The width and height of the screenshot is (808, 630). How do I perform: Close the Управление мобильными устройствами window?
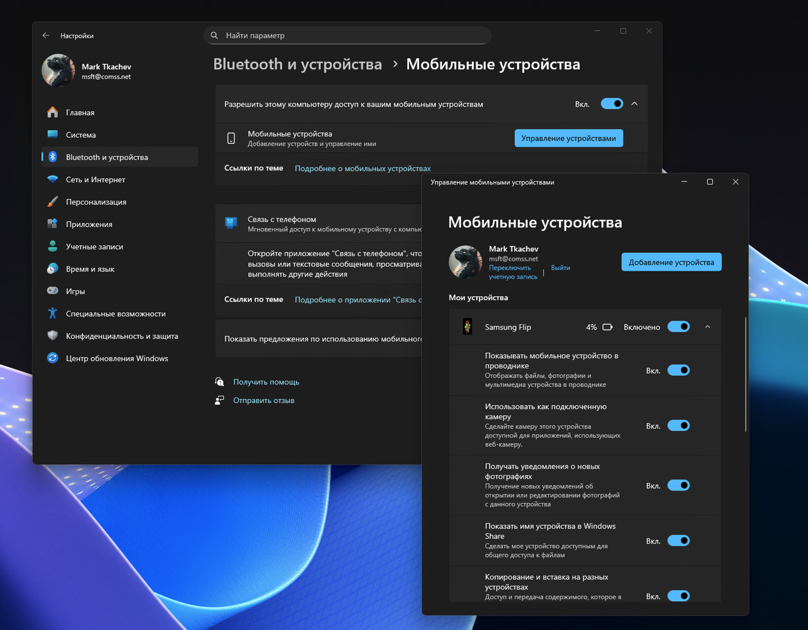point(735,182)
